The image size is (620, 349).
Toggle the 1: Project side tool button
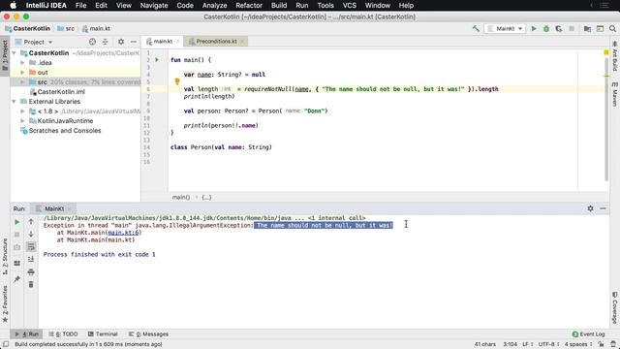pos(5,55)
